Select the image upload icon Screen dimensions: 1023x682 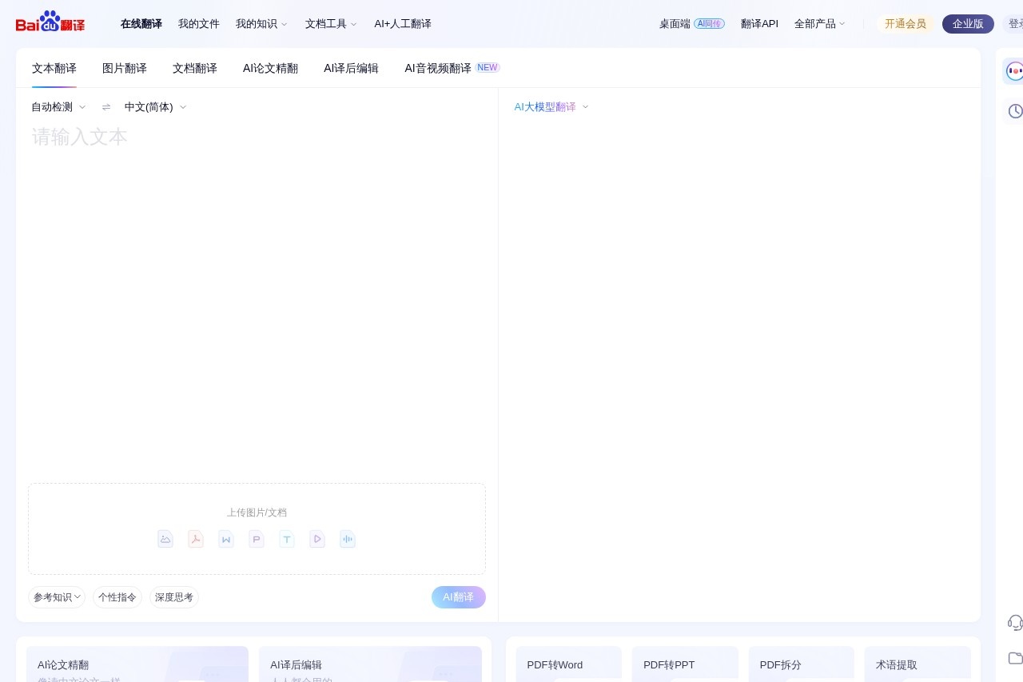[165, 539]
